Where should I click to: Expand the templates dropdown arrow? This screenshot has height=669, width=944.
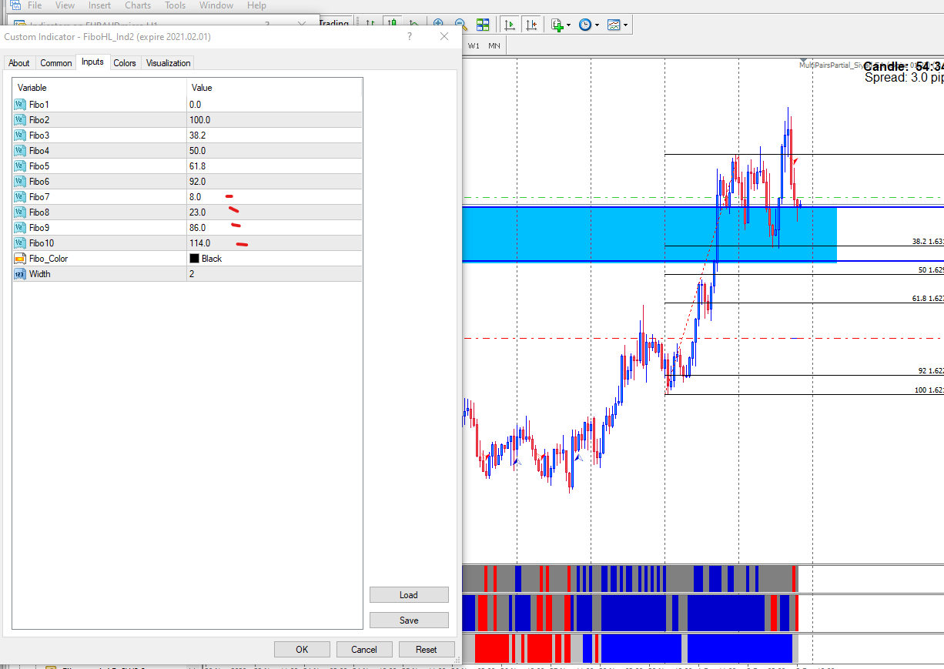pos(626,25)
